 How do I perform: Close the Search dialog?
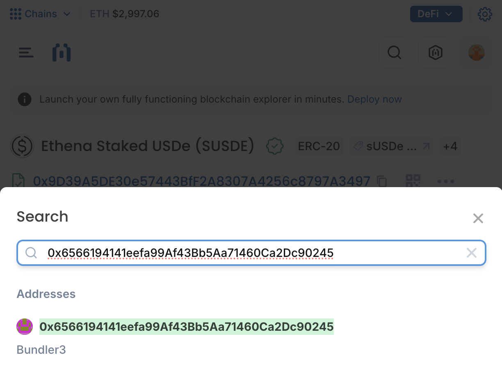click(478, 218)
